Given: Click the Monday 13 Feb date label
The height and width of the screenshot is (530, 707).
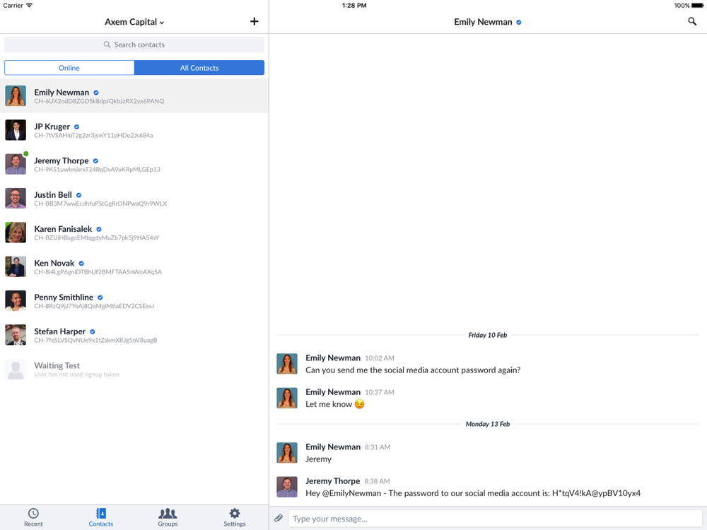Looking at the screenshot, I should 487,424.
